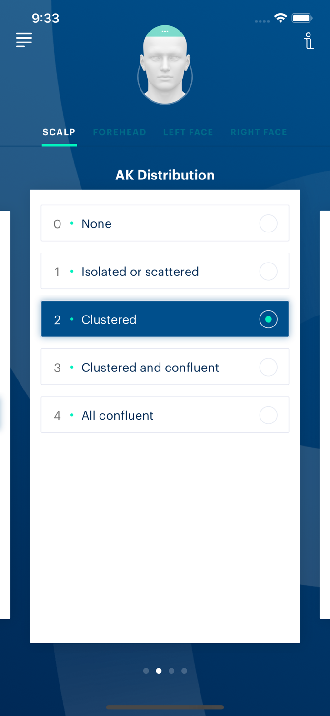This screenshot has width=330, height=716.
Task: Tap the second page indicator dot
Action: (159, 671)
